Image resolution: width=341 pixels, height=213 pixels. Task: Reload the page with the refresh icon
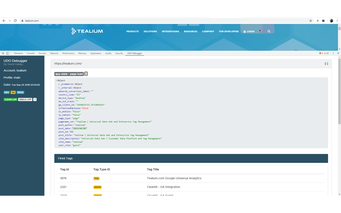(15, 21)
